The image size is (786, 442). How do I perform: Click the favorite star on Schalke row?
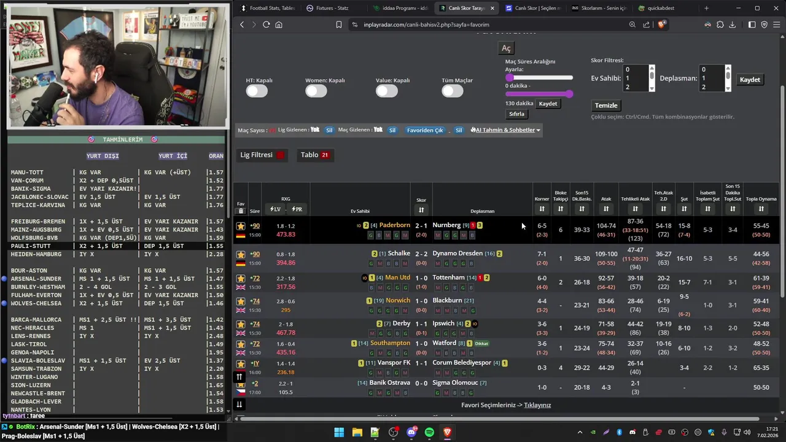point(241,254)
